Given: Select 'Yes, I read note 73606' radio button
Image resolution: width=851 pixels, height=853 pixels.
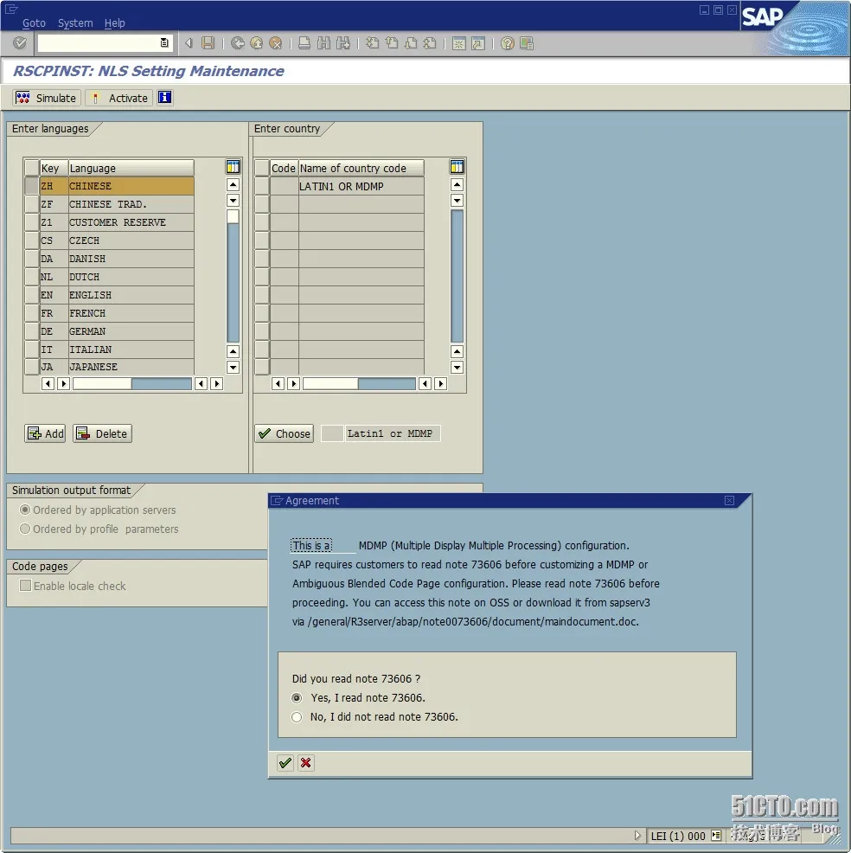Looking at the screenshot, I should [x=297, y=697].
